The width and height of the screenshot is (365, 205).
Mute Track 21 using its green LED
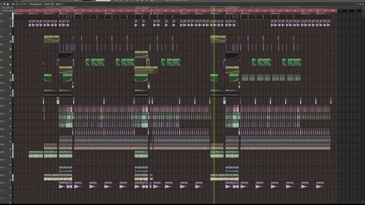[x=11, y=172]
